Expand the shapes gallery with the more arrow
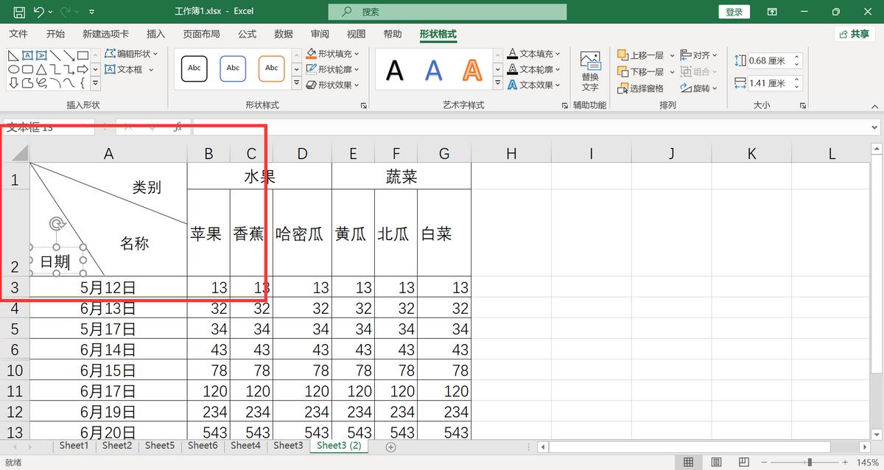 (96, 84)
